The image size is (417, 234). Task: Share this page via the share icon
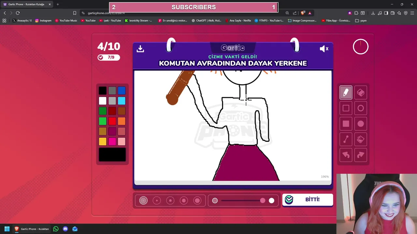[x=295, y=13]
